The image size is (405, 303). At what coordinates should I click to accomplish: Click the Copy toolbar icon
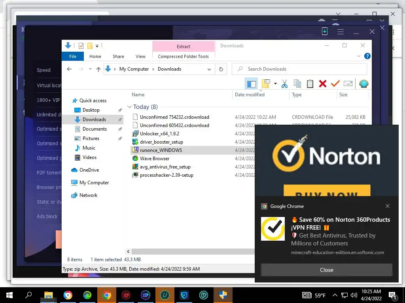coord(297,84)
